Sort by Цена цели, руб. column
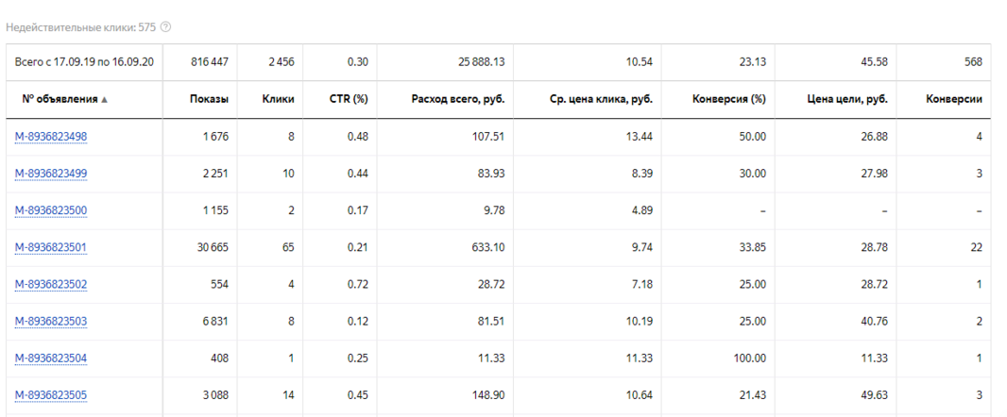Image resolution: width=1007 pixels, height=417 pixels. [x=847, y=99]
